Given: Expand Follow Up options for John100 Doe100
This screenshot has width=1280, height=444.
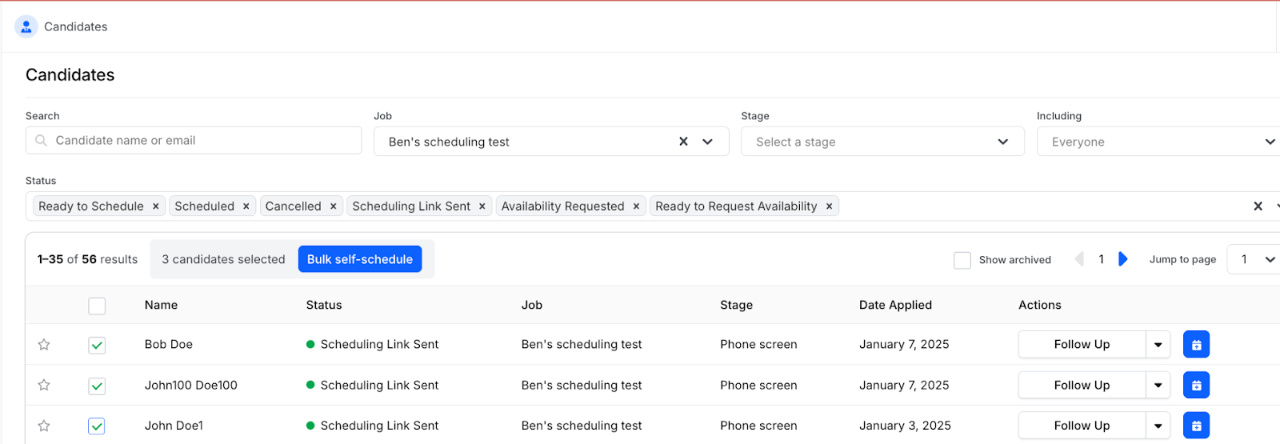Looking at the screenshot, I should click(1158, 386).
